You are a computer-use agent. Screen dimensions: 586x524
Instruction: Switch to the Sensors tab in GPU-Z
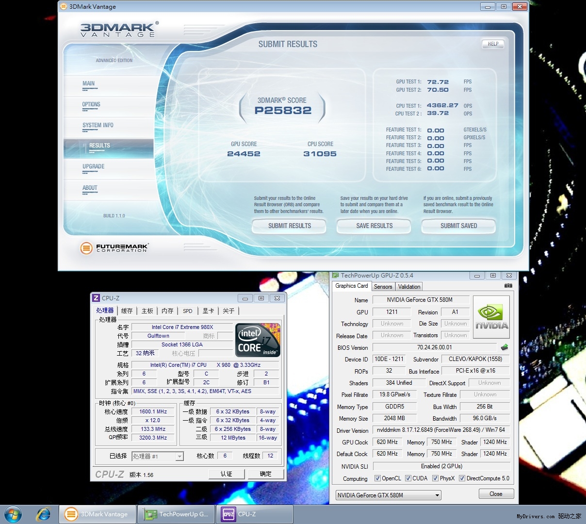383,287
